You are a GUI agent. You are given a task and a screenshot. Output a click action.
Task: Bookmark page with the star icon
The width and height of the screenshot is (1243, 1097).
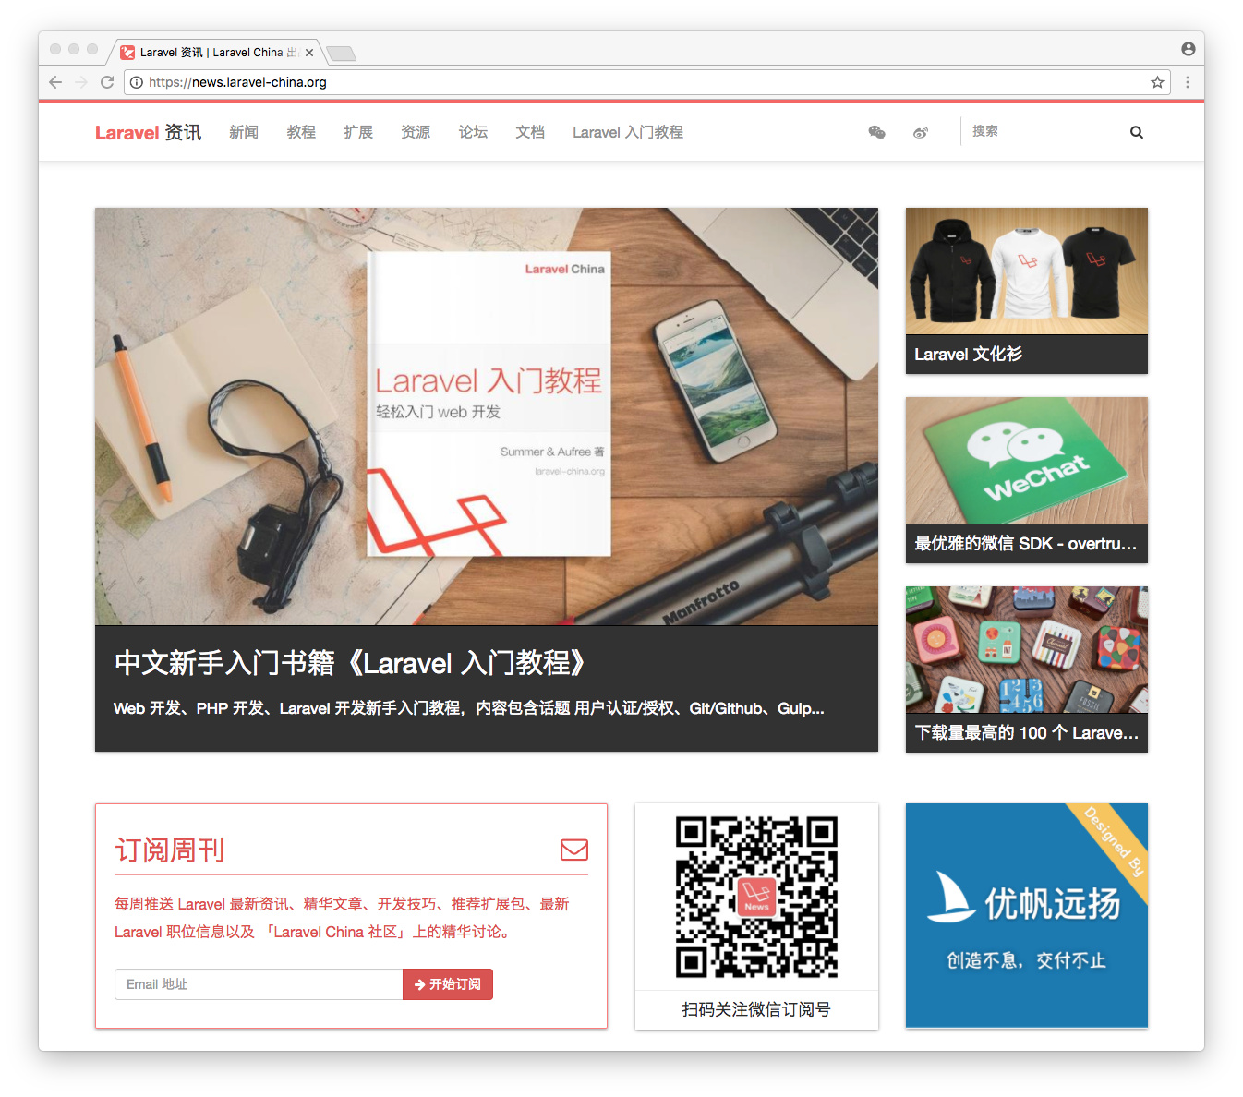pos(1157,82)
